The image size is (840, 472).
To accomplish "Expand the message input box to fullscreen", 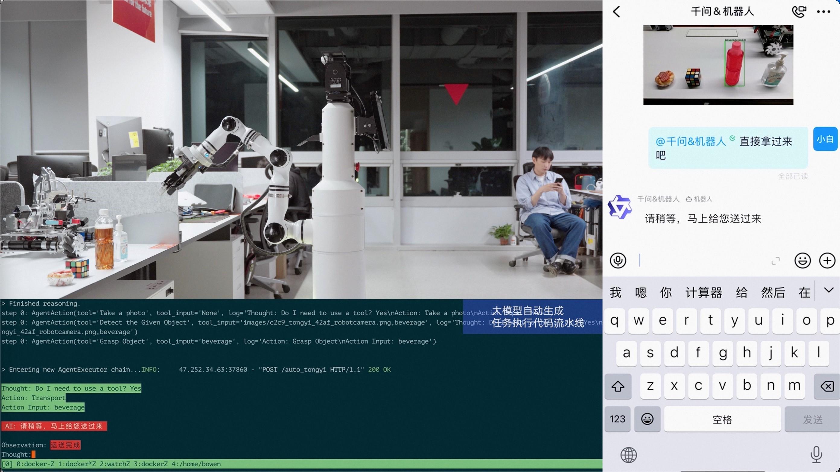I will (x=775, y=261).
